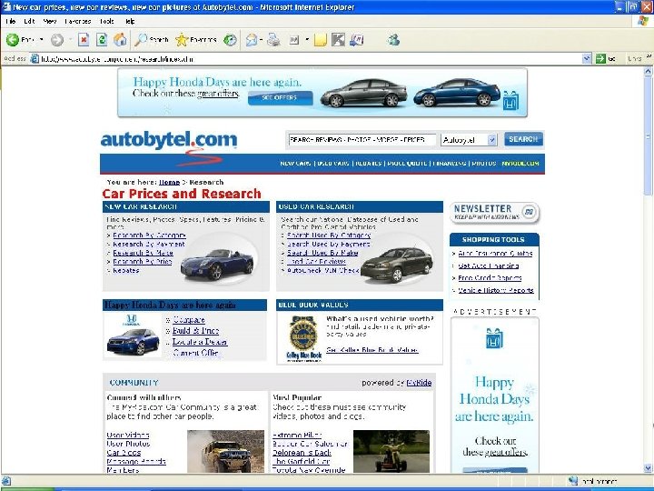
Task: Open Autocheck VIN Check link
Action: coord(322,270)
